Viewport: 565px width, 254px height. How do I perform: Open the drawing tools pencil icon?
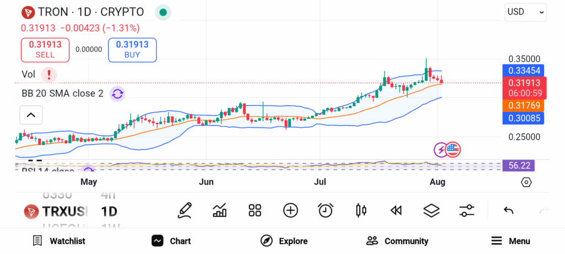(x=185, y=210)
